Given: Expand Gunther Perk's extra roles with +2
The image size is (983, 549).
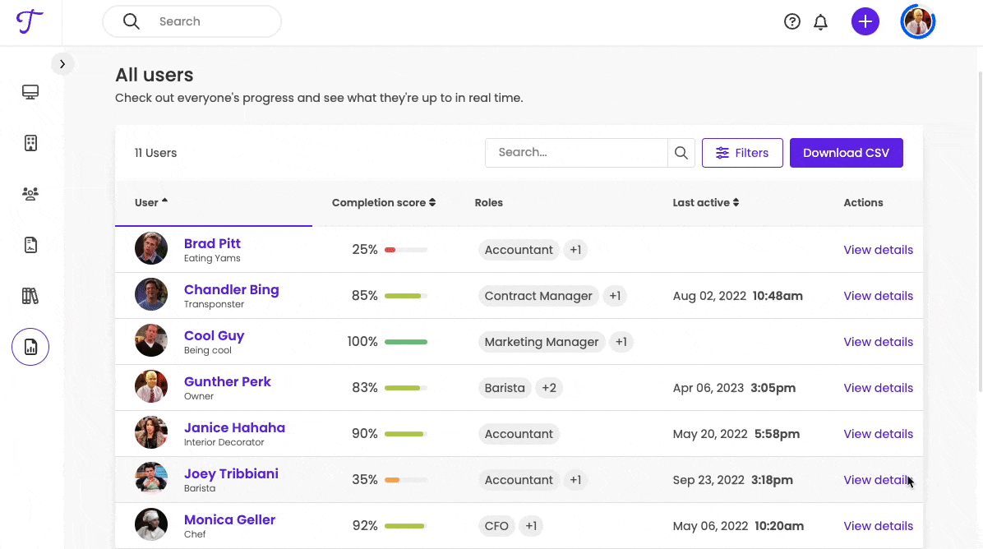Looking at the screenshot, I should [x=549, y=387].
